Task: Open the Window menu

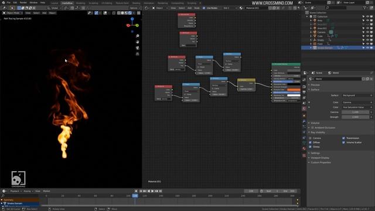Action: point(33,2)
